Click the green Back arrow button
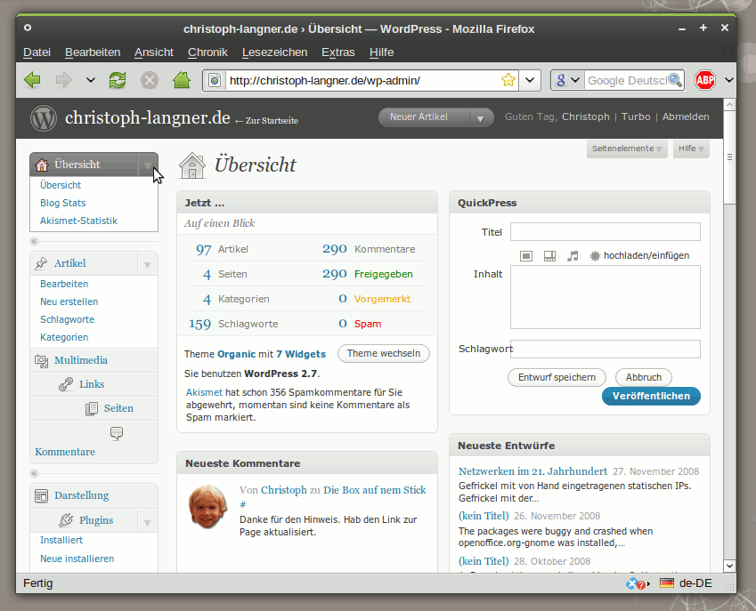 click(x=32, y=80)
